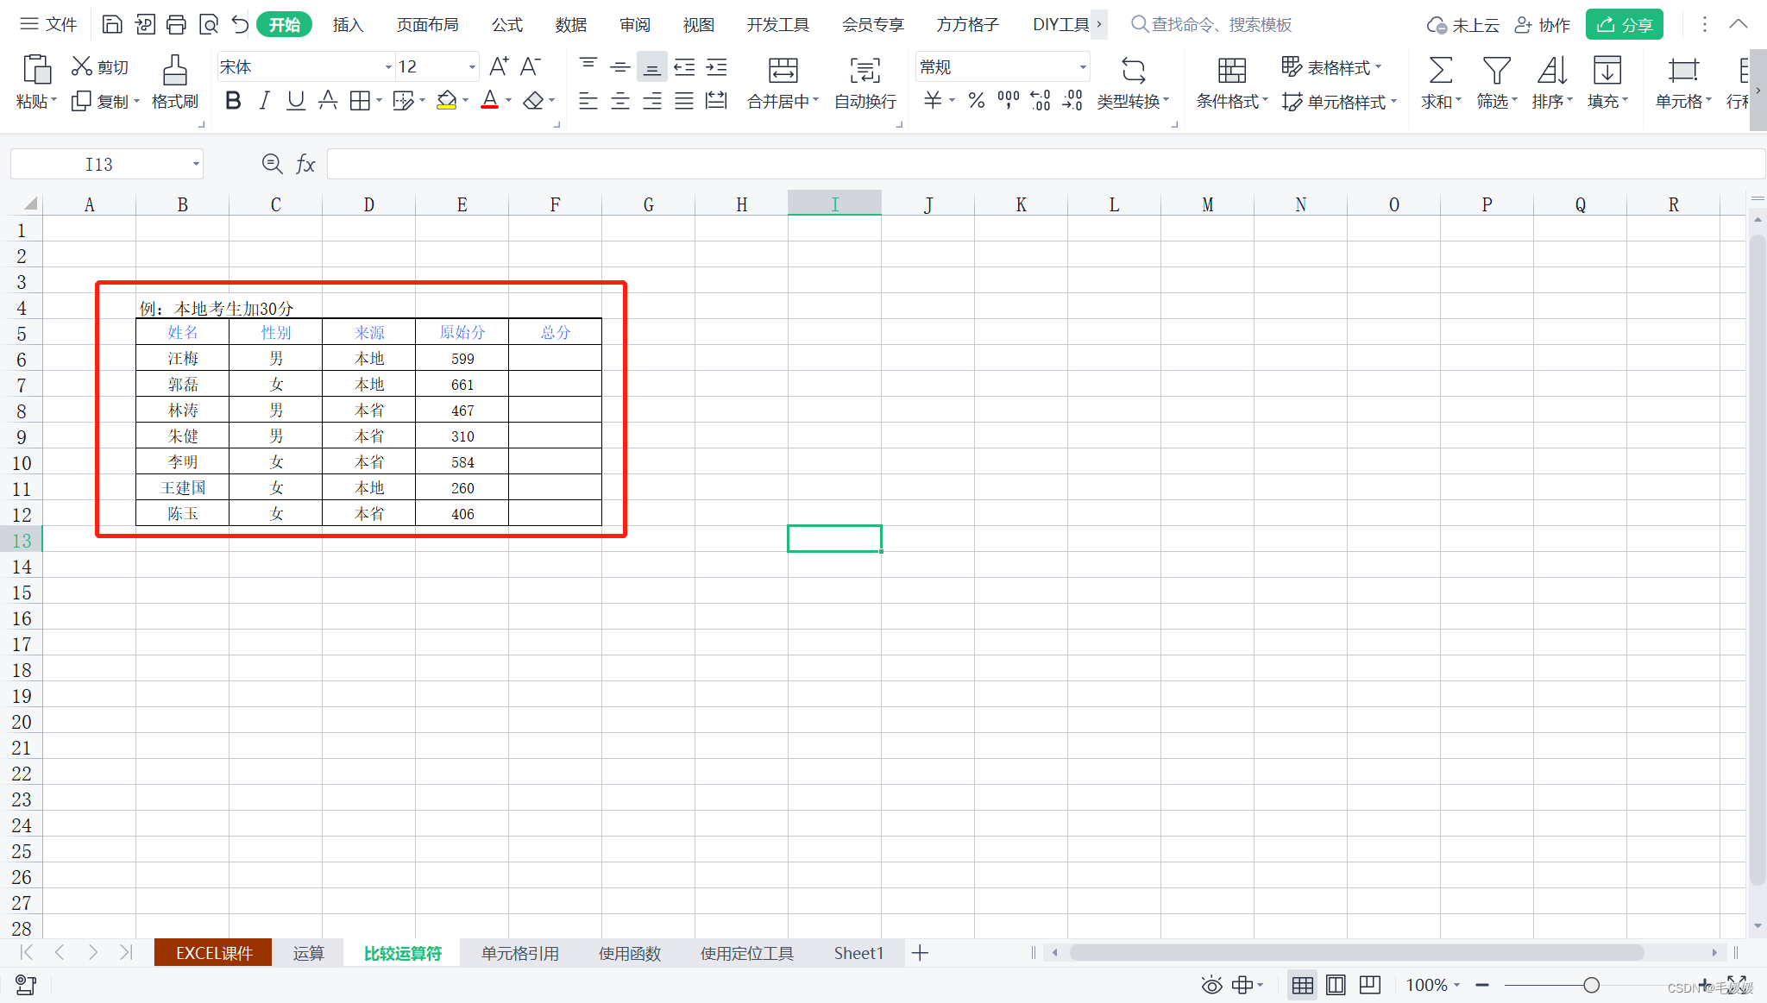This screenshot has width=1767, height=1003.
Task: Click the Undo arrow icon
Action: pos(240,24)
